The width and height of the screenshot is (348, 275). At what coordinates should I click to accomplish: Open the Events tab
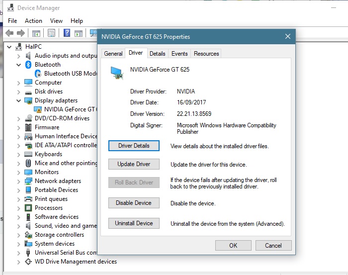[x=179, y=54]
